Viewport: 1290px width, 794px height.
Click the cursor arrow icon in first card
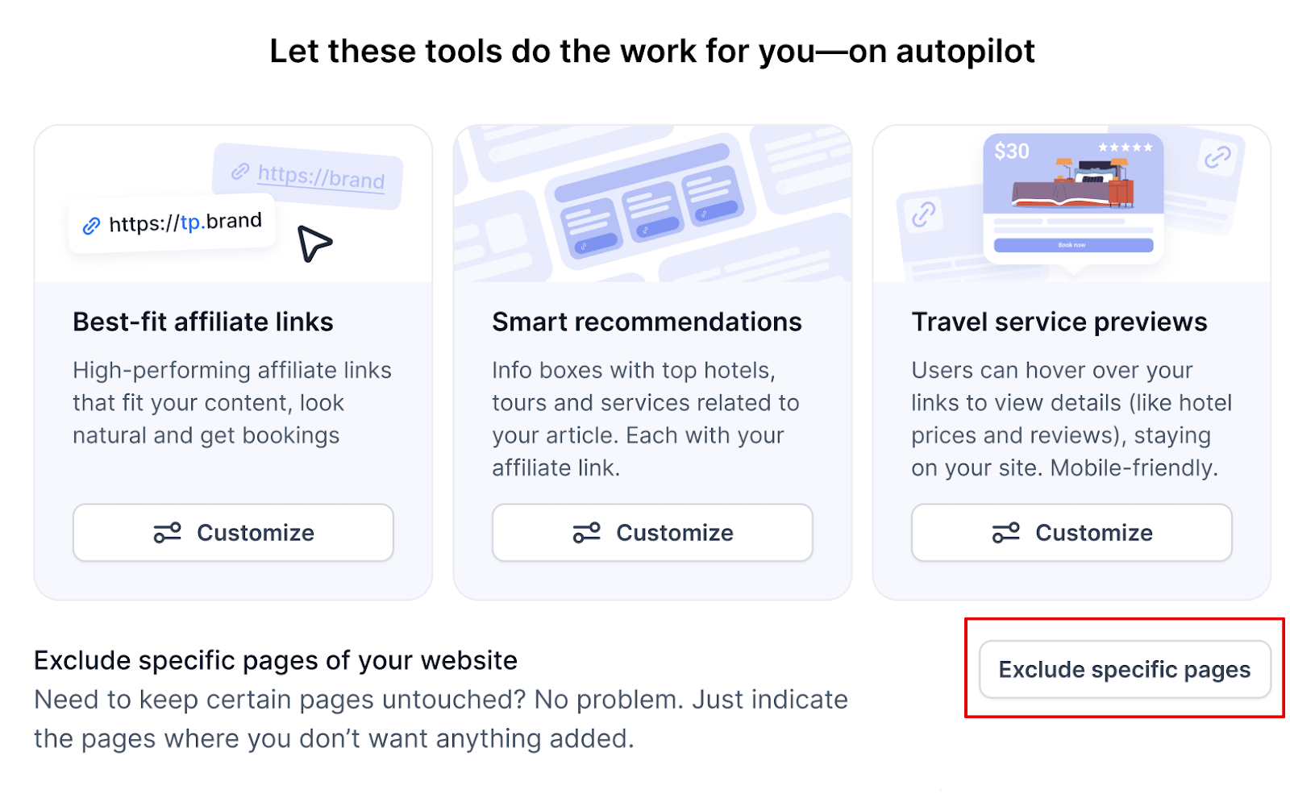pos(314,243)
